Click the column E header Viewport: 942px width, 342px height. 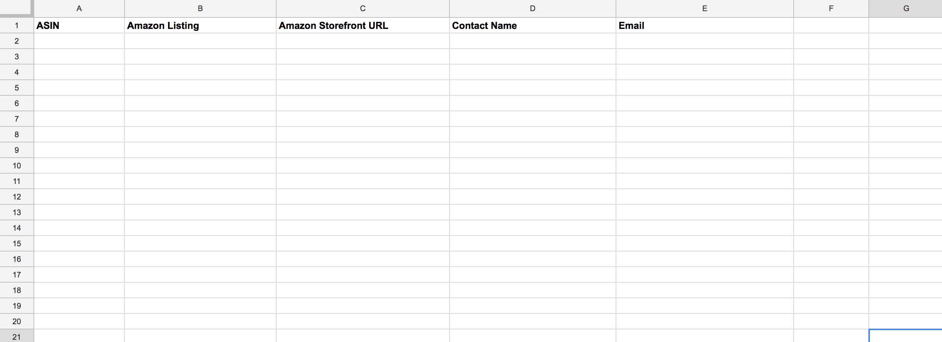coord(705,9)
